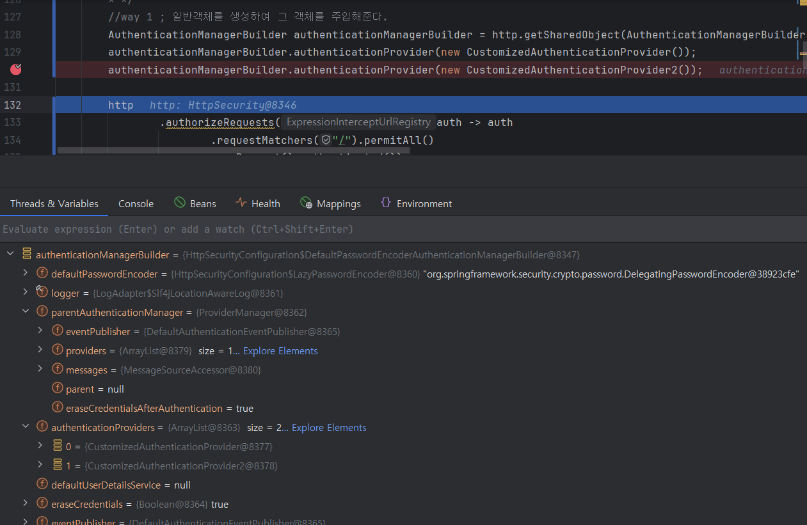The height and width of the screenshot is (525, 807).
Task: Toggle the breakpoint on line 130
Action: coord(16,70)
